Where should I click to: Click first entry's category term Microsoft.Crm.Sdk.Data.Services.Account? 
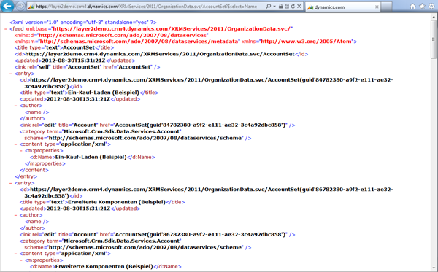point(121,131)
